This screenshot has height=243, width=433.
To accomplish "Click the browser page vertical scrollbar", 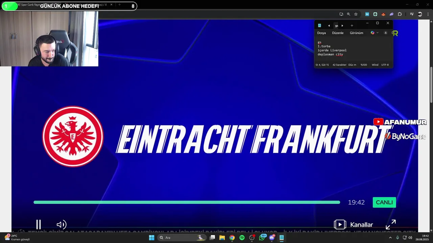I will click(x=431, y=85).
